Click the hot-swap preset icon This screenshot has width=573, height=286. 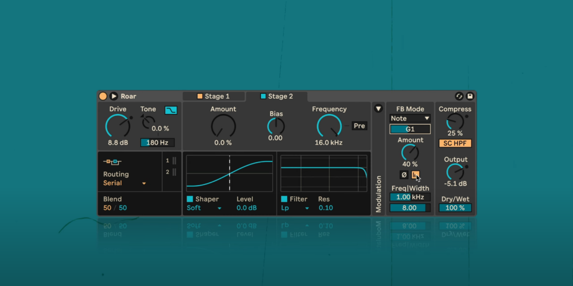point(459,96)
